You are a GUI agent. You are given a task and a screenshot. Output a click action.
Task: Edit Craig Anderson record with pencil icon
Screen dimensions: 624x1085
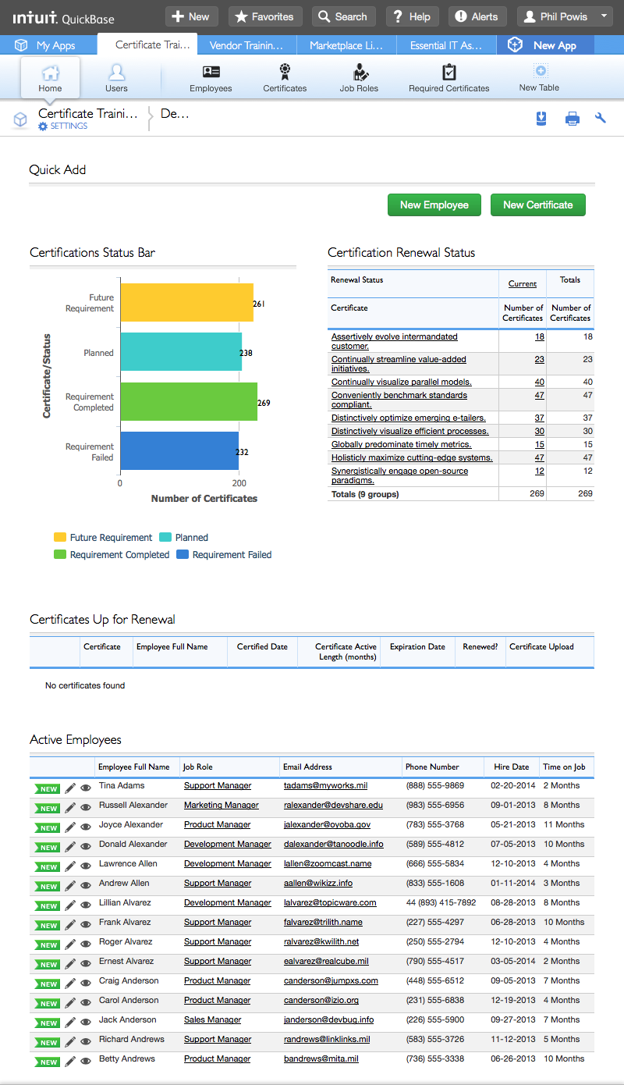pos(70,984)
